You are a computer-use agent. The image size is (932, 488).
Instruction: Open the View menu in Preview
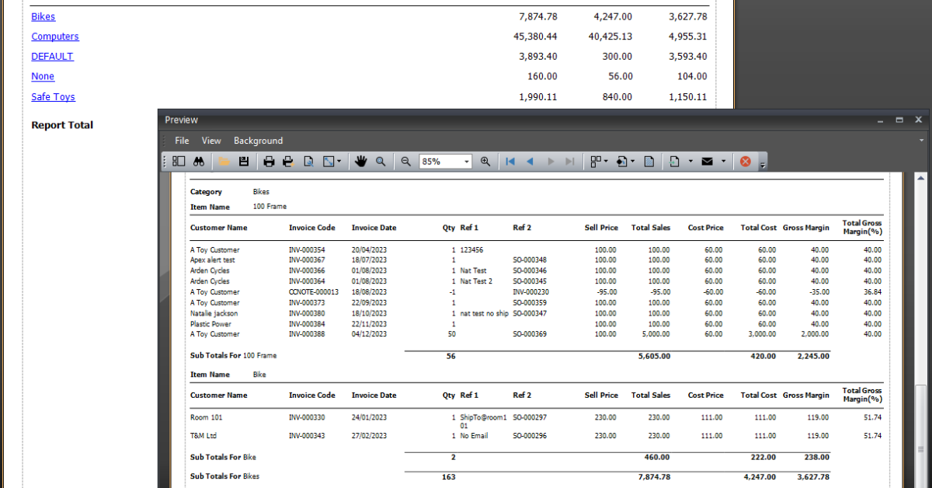211,141
